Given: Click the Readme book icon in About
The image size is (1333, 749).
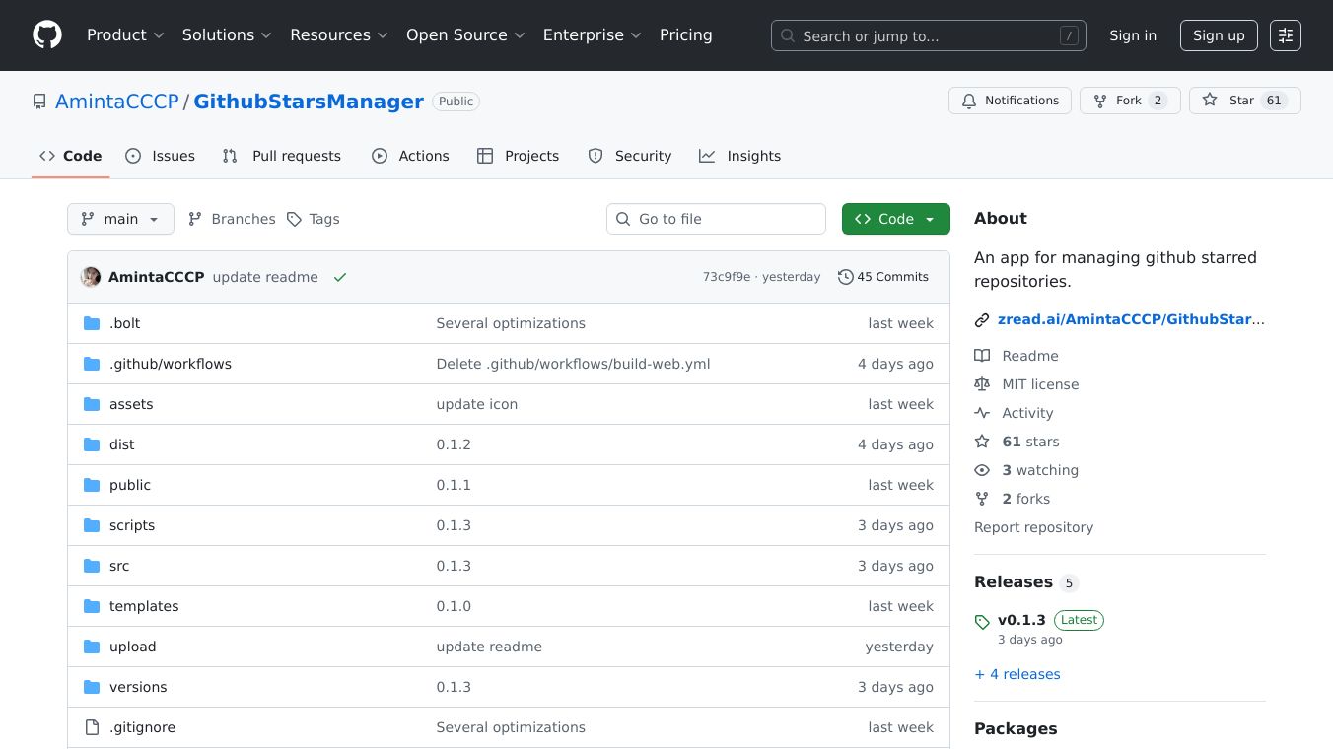Looking at the screenshot, I should coord(982,356).
